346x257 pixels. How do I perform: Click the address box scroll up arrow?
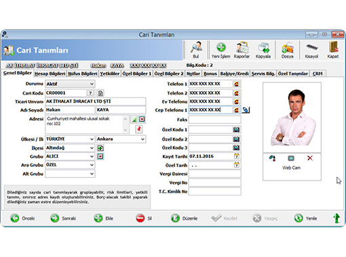pos(126,119)
